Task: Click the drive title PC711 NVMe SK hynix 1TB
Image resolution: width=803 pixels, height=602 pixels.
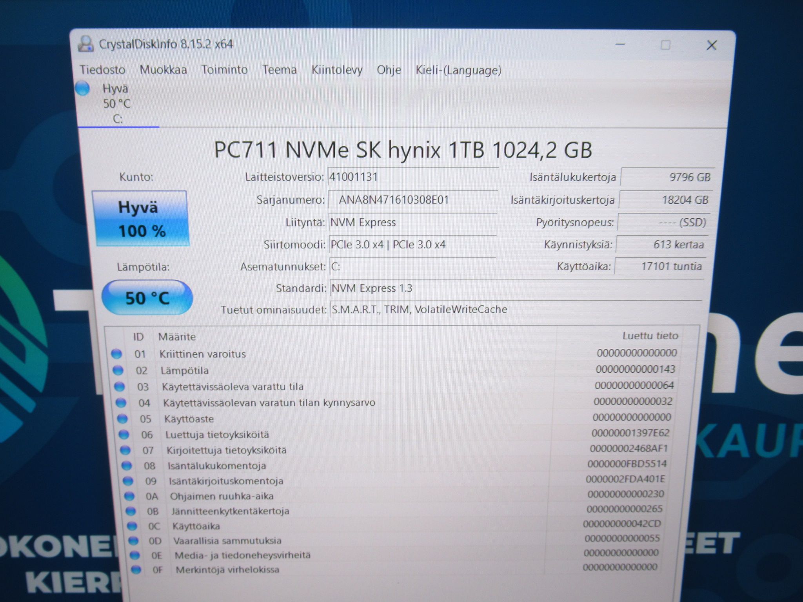Action: tap(403, 150)
